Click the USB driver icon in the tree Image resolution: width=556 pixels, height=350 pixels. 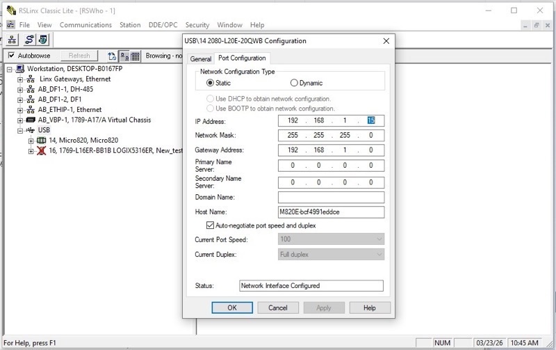click(x=31, y=130)
